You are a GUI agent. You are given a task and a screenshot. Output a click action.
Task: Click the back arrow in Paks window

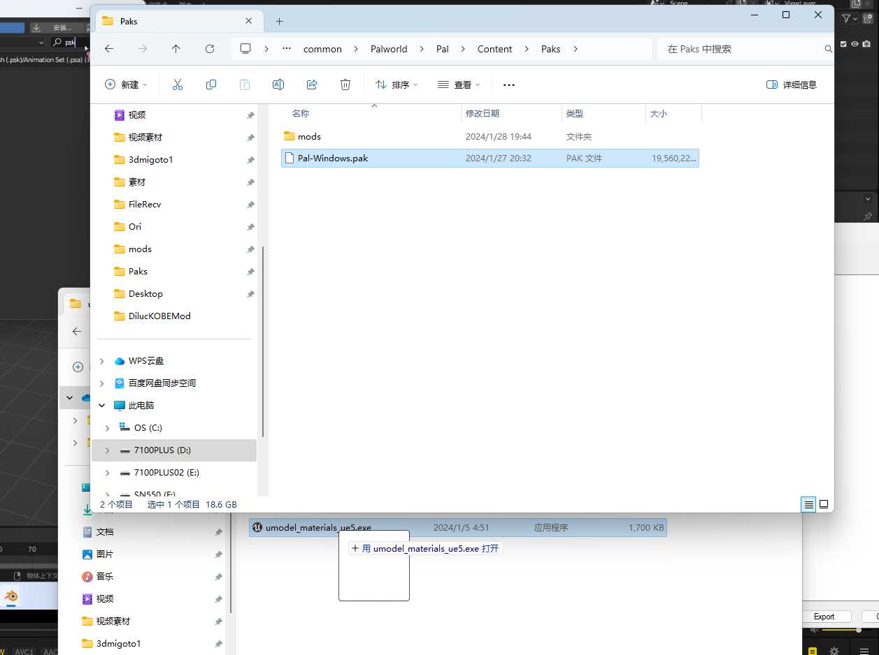pos(109,49)
